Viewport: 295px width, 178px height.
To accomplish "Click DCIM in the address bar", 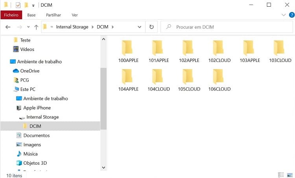I will click(103, 27).
